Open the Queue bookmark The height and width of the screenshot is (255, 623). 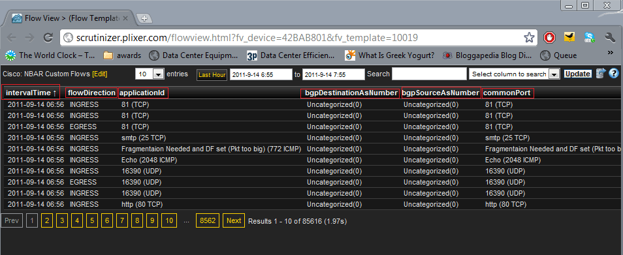(558, 55)
